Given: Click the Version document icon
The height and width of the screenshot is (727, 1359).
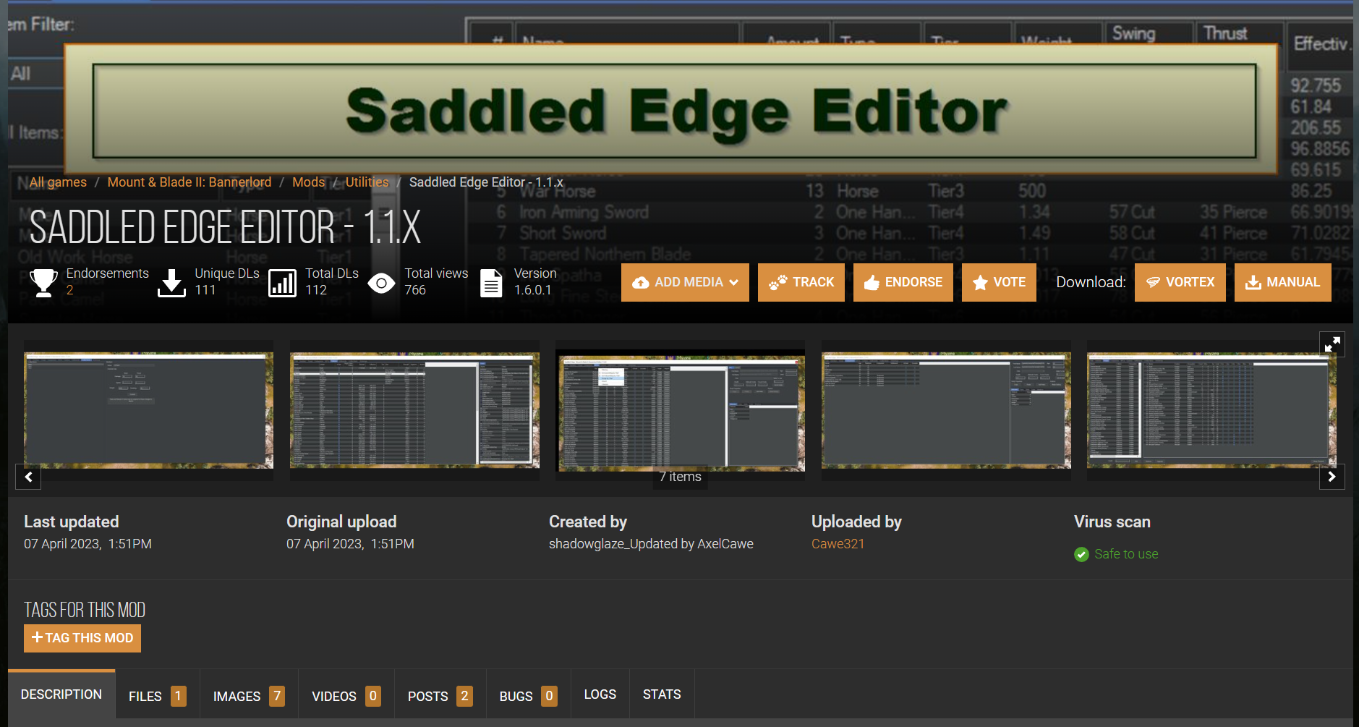Looking at the screenshot, I should 491,283.
